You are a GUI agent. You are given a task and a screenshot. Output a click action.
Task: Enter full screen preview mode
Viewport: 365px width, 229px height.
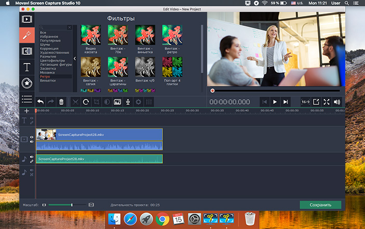[327, 102]
